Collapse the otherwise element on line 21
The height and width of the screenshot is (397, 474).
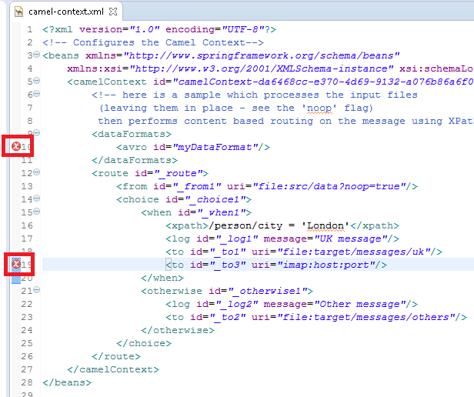pos(37,292)
